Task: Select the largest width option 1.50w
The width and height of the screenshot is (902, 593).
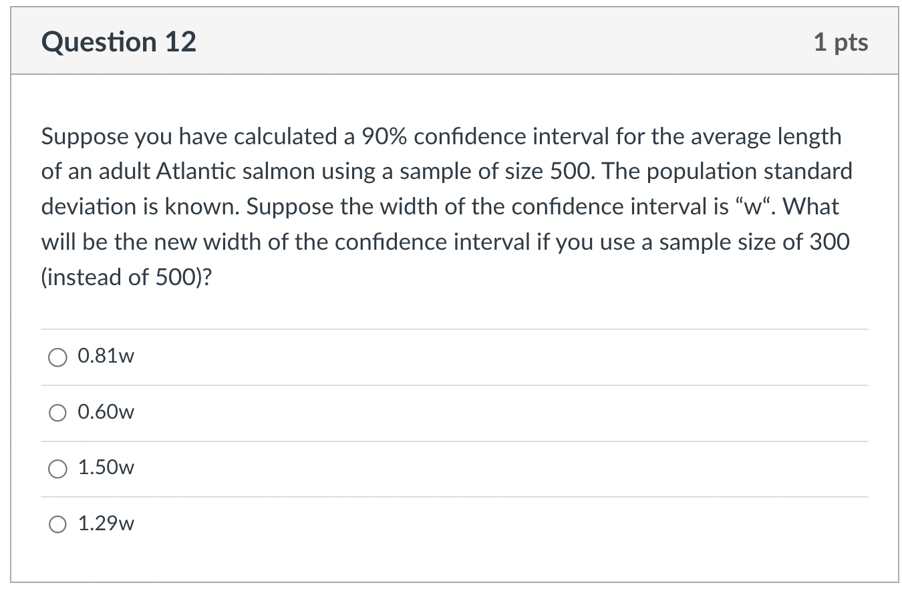Action: [x=57, y=468]
